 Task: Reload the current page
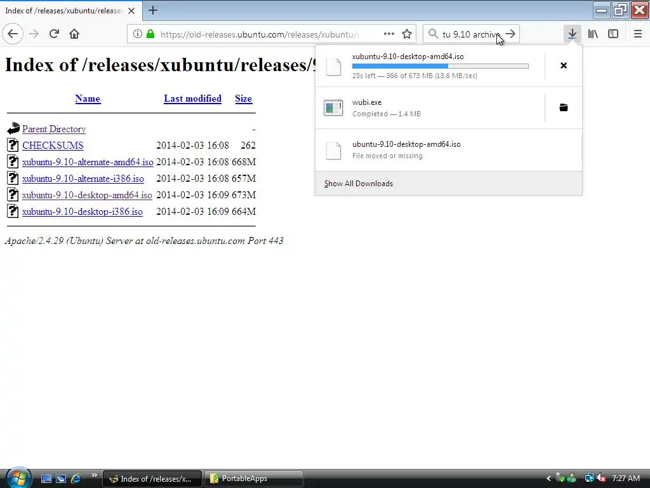click(x=54, y=34)
